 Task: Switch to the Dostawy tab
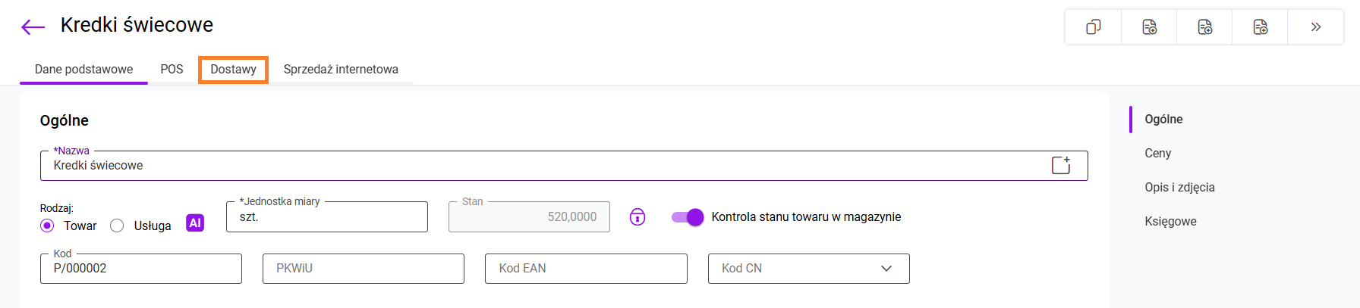pyautogui.click(x=233, y=70)
